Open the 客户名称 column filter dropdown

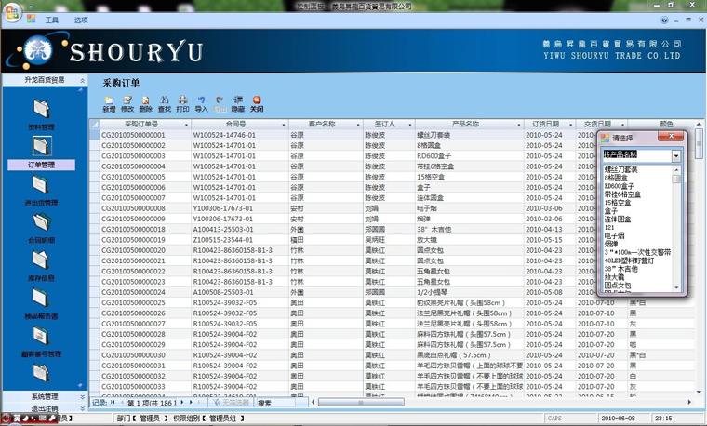tap(358, 125)
